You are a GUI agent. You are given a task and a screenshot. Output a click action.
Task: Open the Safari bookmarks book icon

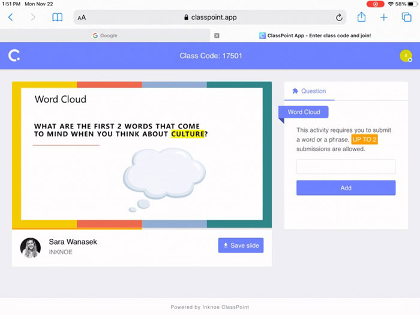pyautogui.click(x=57, y=17)
